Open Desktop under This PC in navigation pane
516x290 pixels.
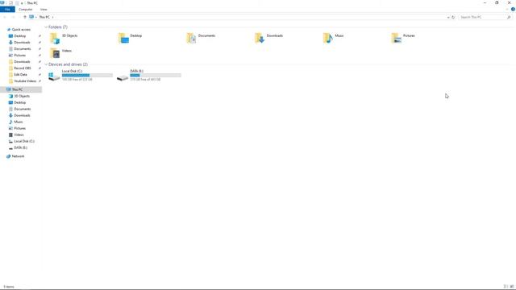pyautogui.click(x=19, y=102)
